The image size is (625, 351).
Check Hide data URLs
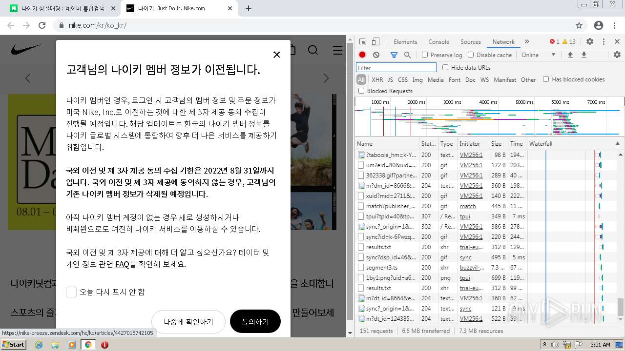click(445, 67)
